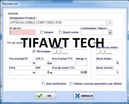Click the TVA % field
This screenshot has width=129, height=104.
(42, 63)
